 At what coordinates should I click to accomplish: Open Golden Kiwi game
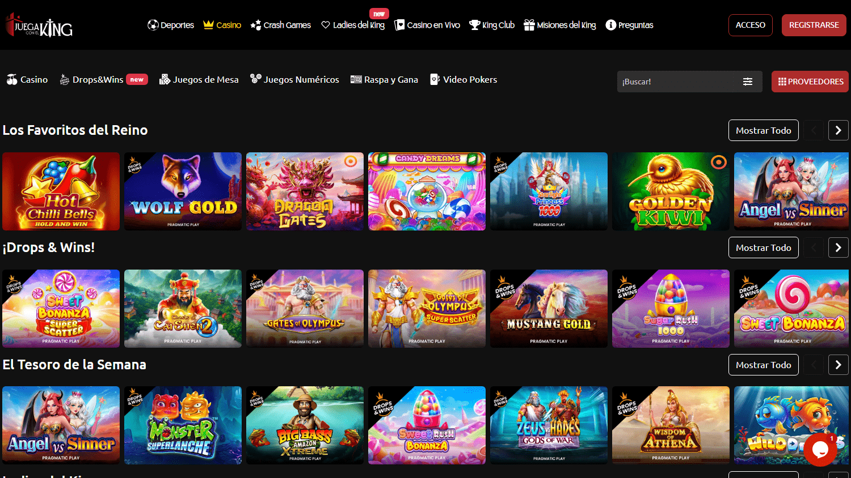click(671, 191)
